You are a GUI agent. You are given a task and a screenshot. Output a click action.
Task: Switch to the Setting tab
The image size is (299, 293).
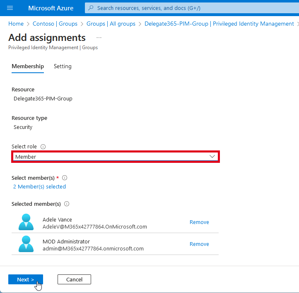coord(63,67)
